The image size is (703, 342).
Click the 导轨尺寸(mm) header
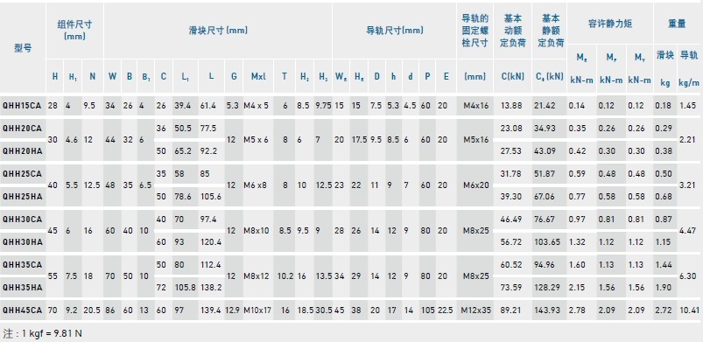coord(395,31)
